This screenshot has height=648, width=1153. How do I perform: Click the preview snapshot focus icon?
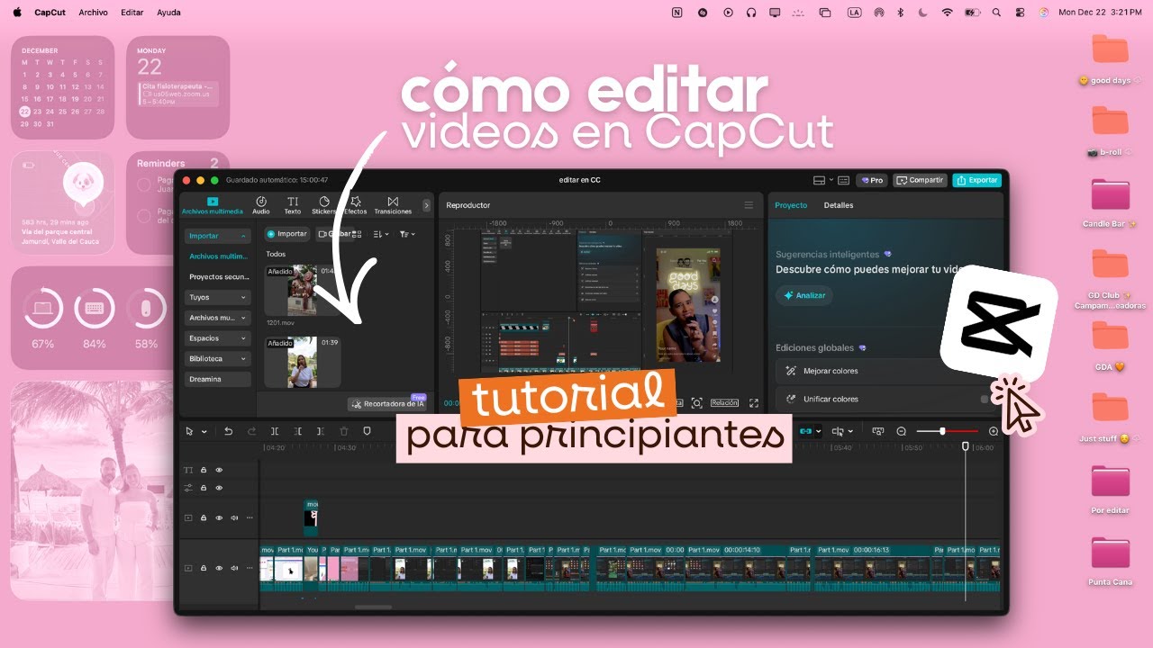pyautogui.click(x=696, y=403)
